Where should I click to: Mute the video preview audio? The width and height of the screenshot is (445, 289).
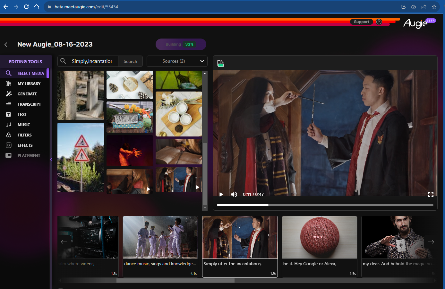click(234, 194)
